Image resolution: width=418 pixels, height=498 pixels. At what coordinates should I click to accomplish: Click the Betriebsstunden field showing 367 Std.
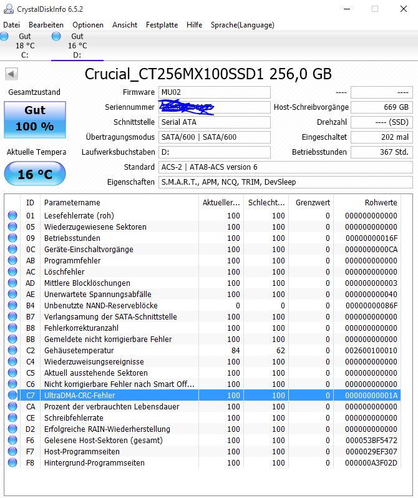[381, 152]
